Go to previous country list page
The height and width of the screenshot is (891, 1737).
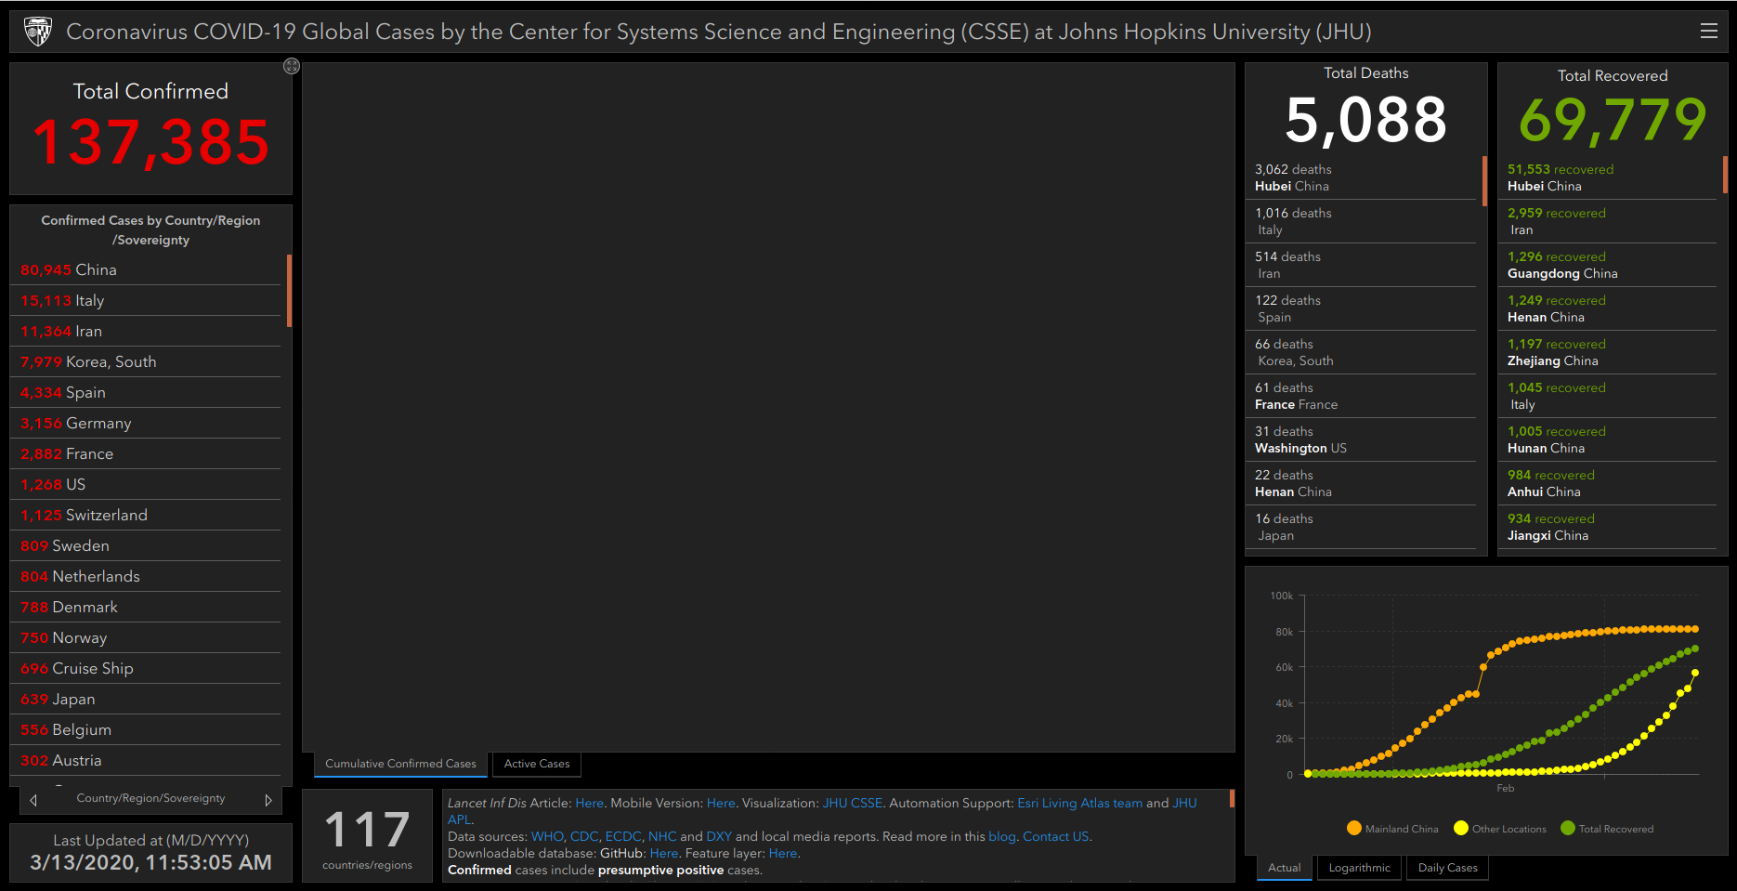tap(33, 800)
